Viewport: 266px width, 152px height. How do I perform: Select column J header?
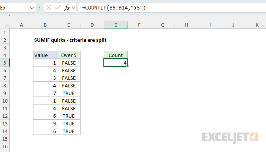point(233,25)
